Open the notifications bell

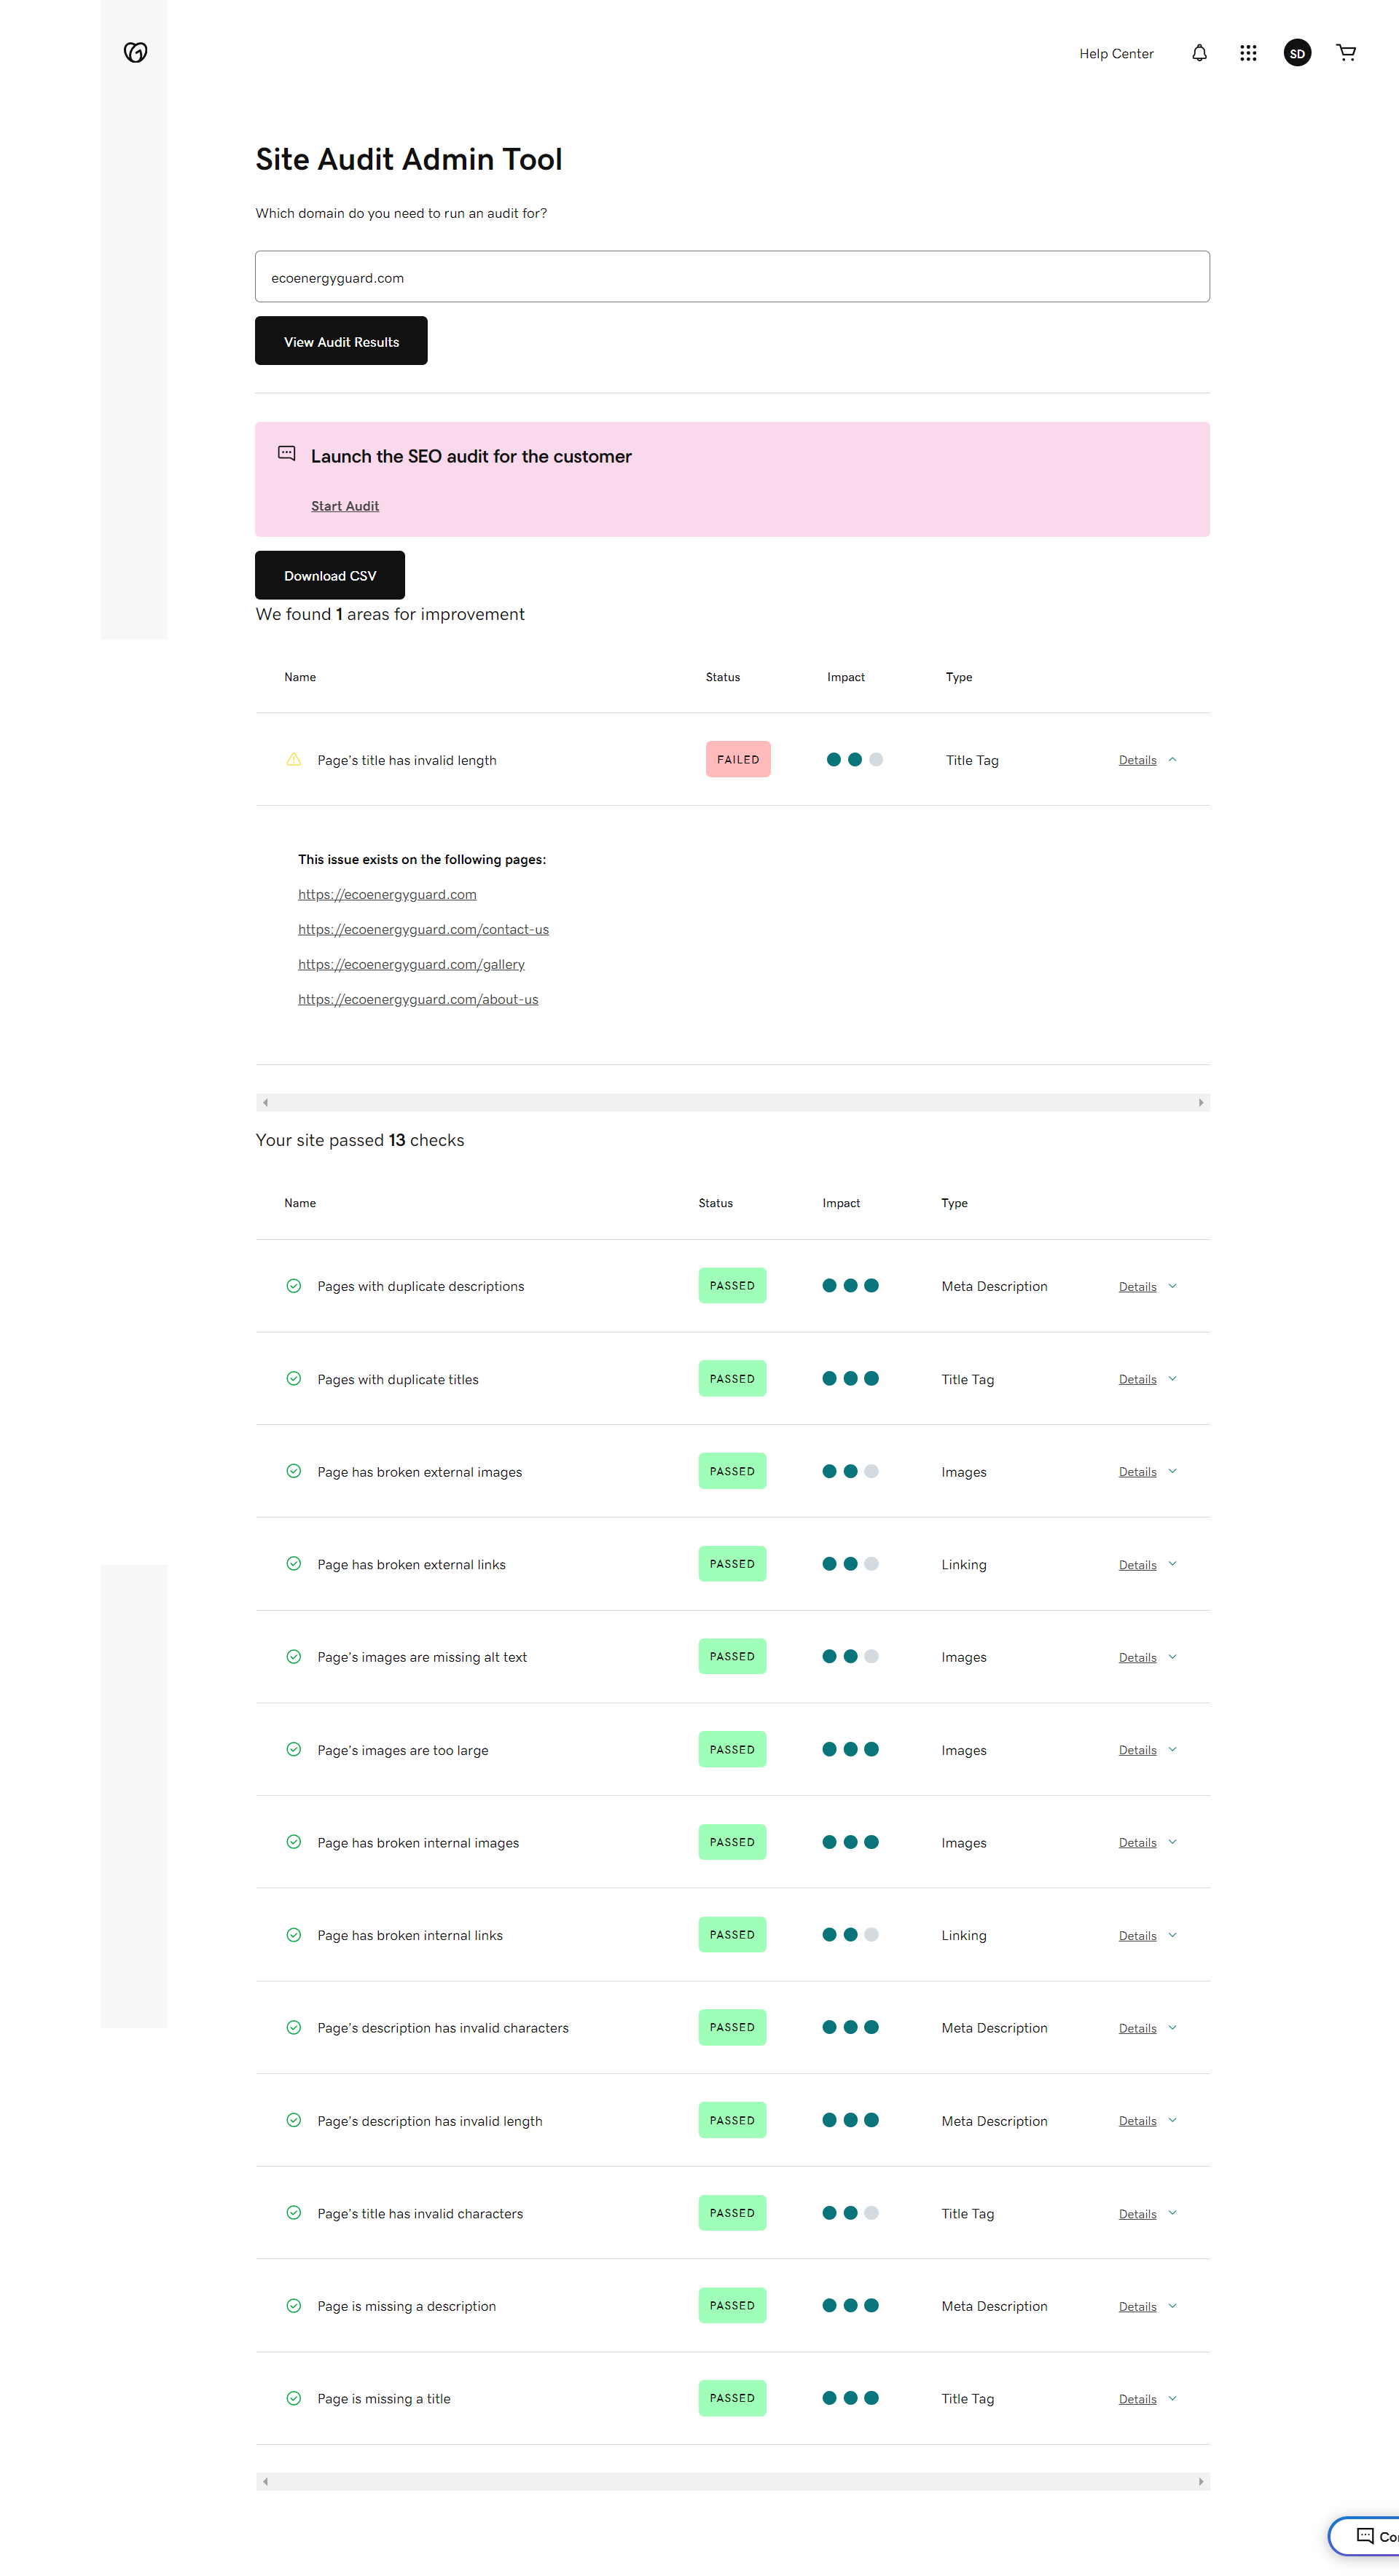(1199, 53)
